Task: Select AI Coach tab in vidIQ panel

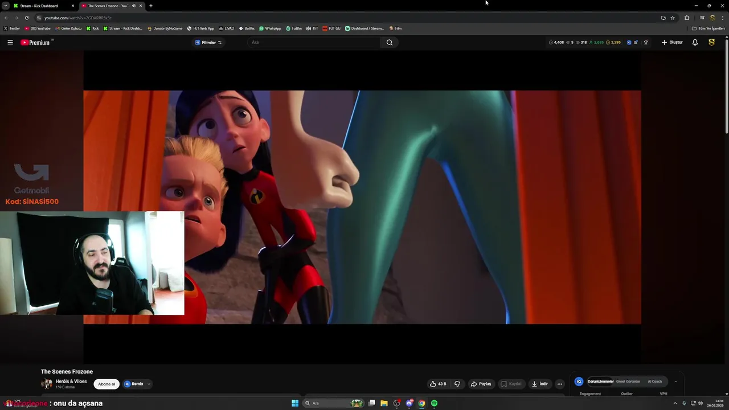Action: click(x=655, y=382)
